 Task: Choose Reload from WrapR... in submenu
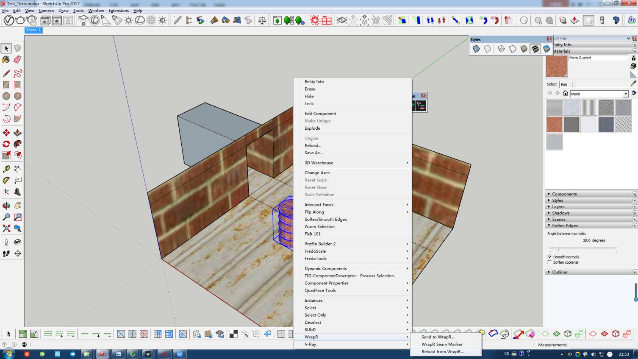(442, 352)
